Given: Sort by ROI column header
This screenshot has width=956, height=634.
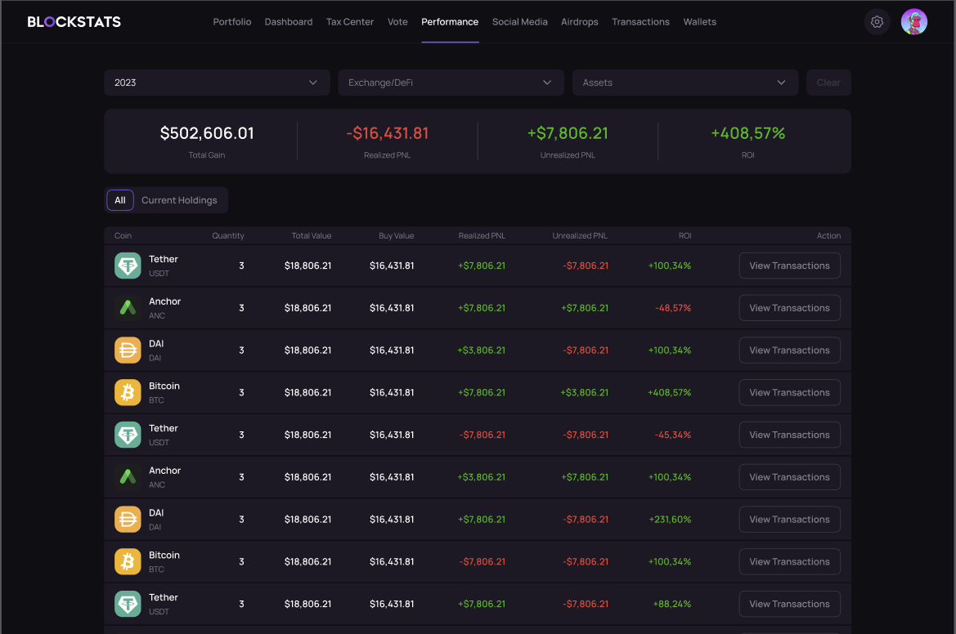Looking at the screenshot, I should point(684,235).
